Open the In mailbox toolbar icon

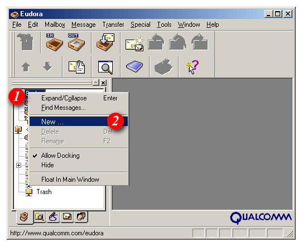point(54,42)
